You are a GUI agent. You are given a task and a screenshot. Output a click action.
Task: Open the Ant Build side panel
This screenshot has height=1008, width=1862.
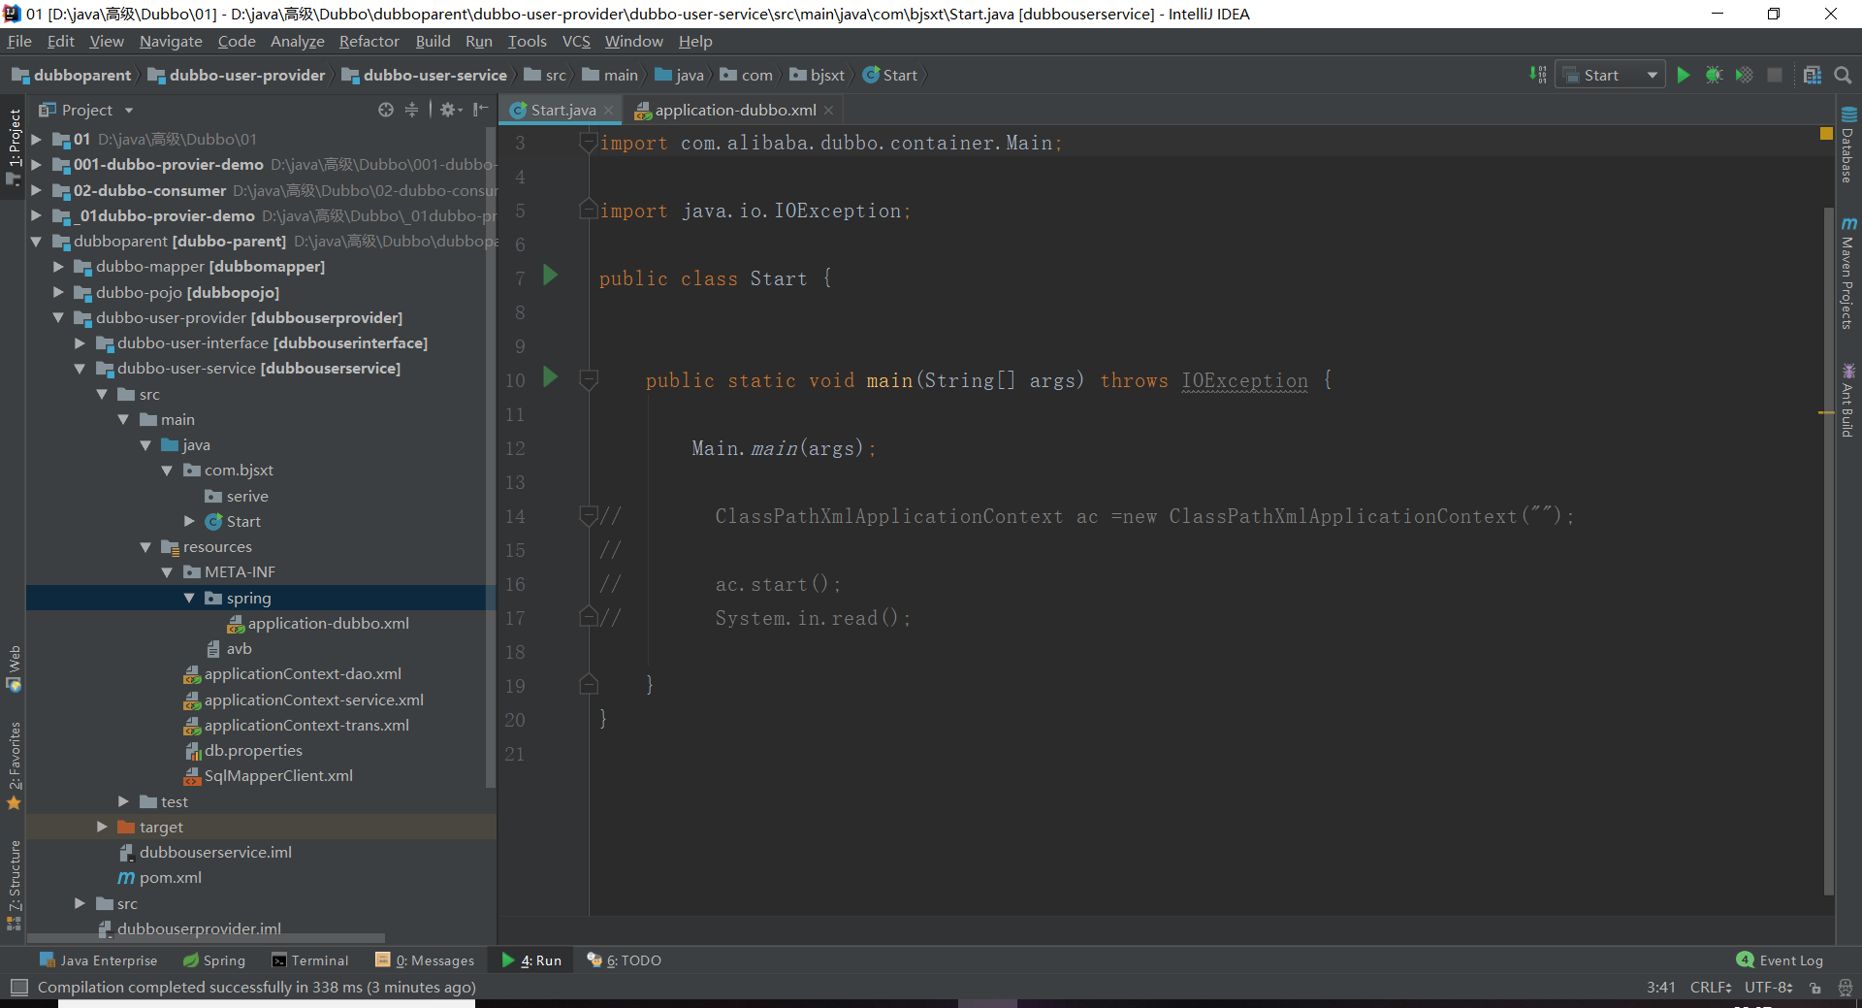tap(1848, 401)
